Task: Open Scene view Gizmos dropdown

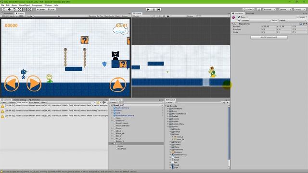Action: 191,16
